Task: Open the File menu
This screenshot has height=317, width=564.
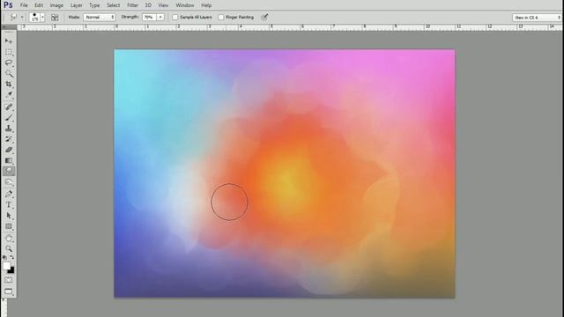Action: 24,5
